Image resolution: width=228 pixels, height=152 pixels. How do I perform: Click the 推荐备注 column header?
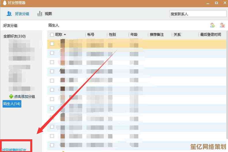tap(157, 35)
